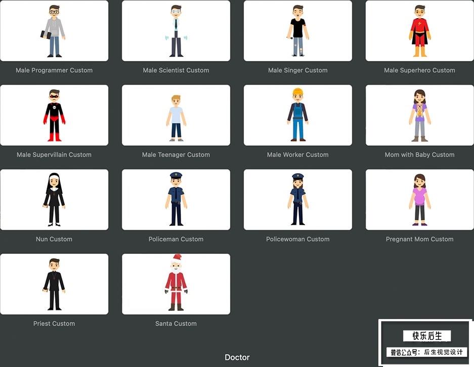Screen dimensions: 474x367
Task: Click the 'Male Supervillain Custom' label text
Action: click(x=54, y=154)
